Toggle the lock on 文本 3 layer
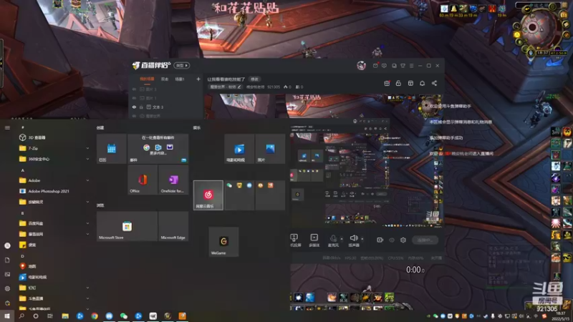The image size is (573, 322). (x=141, y=107)
